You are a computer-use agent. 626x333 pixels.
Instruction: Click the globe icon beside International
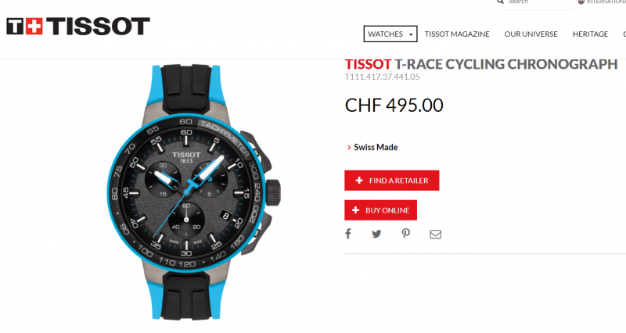coord(581,2)
